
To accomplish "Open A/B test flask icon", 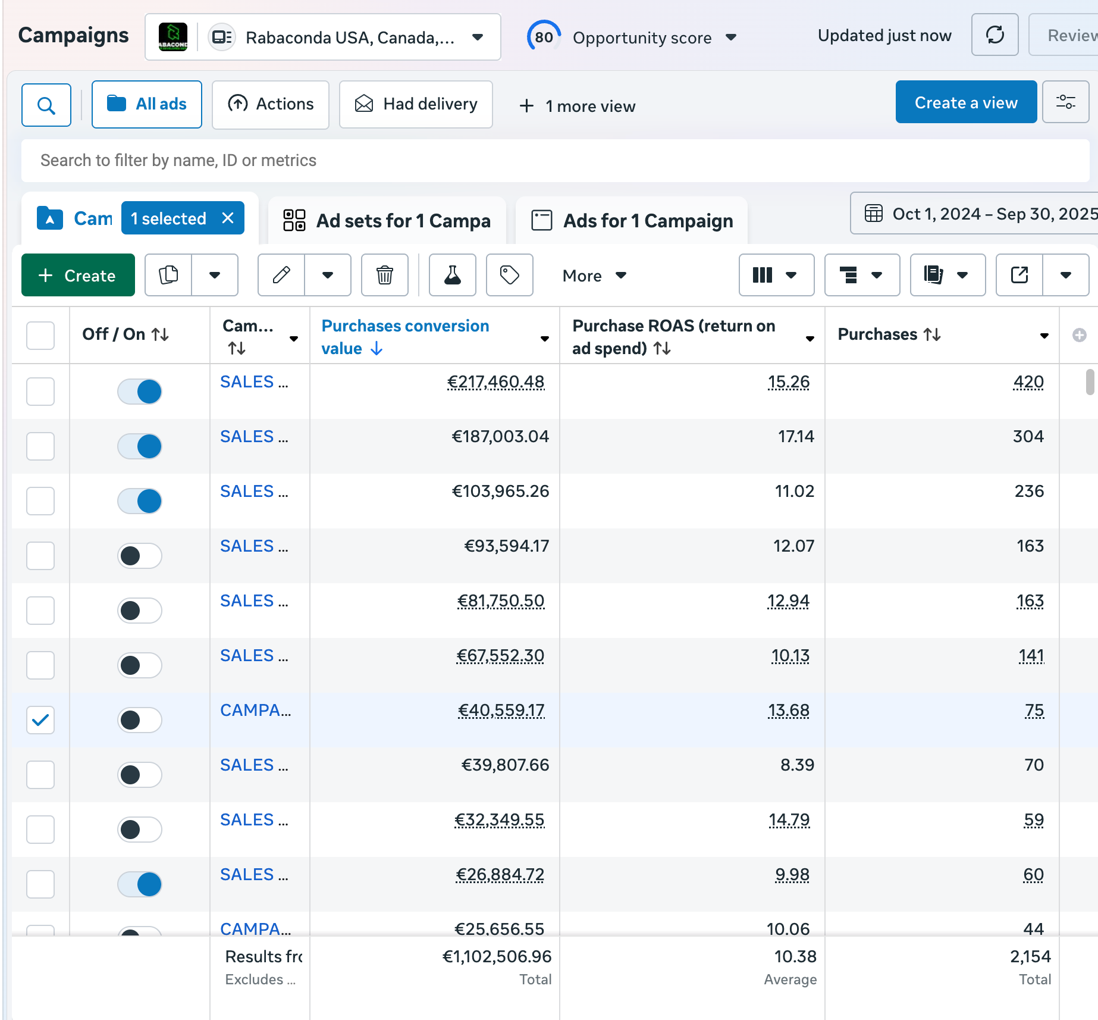I will click(x=452, y=275).
